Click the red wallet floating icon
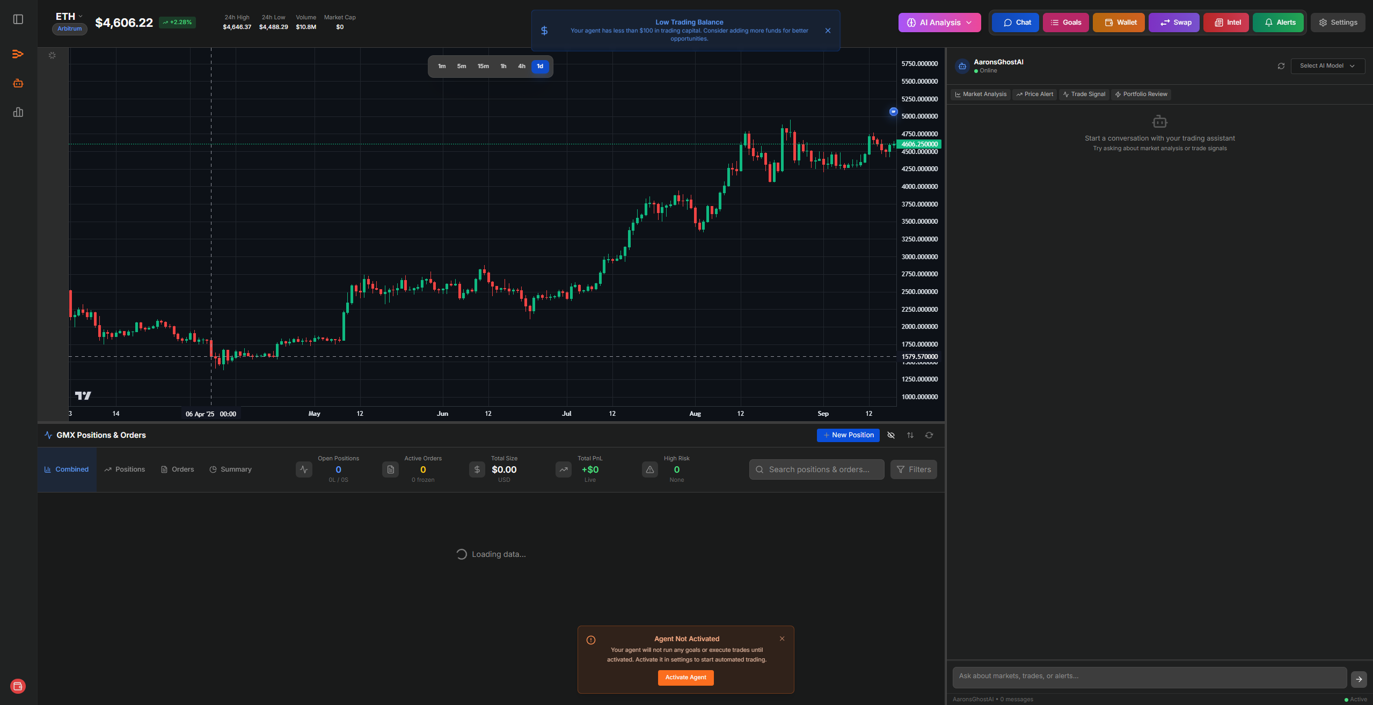 click(x=18, y=686)
